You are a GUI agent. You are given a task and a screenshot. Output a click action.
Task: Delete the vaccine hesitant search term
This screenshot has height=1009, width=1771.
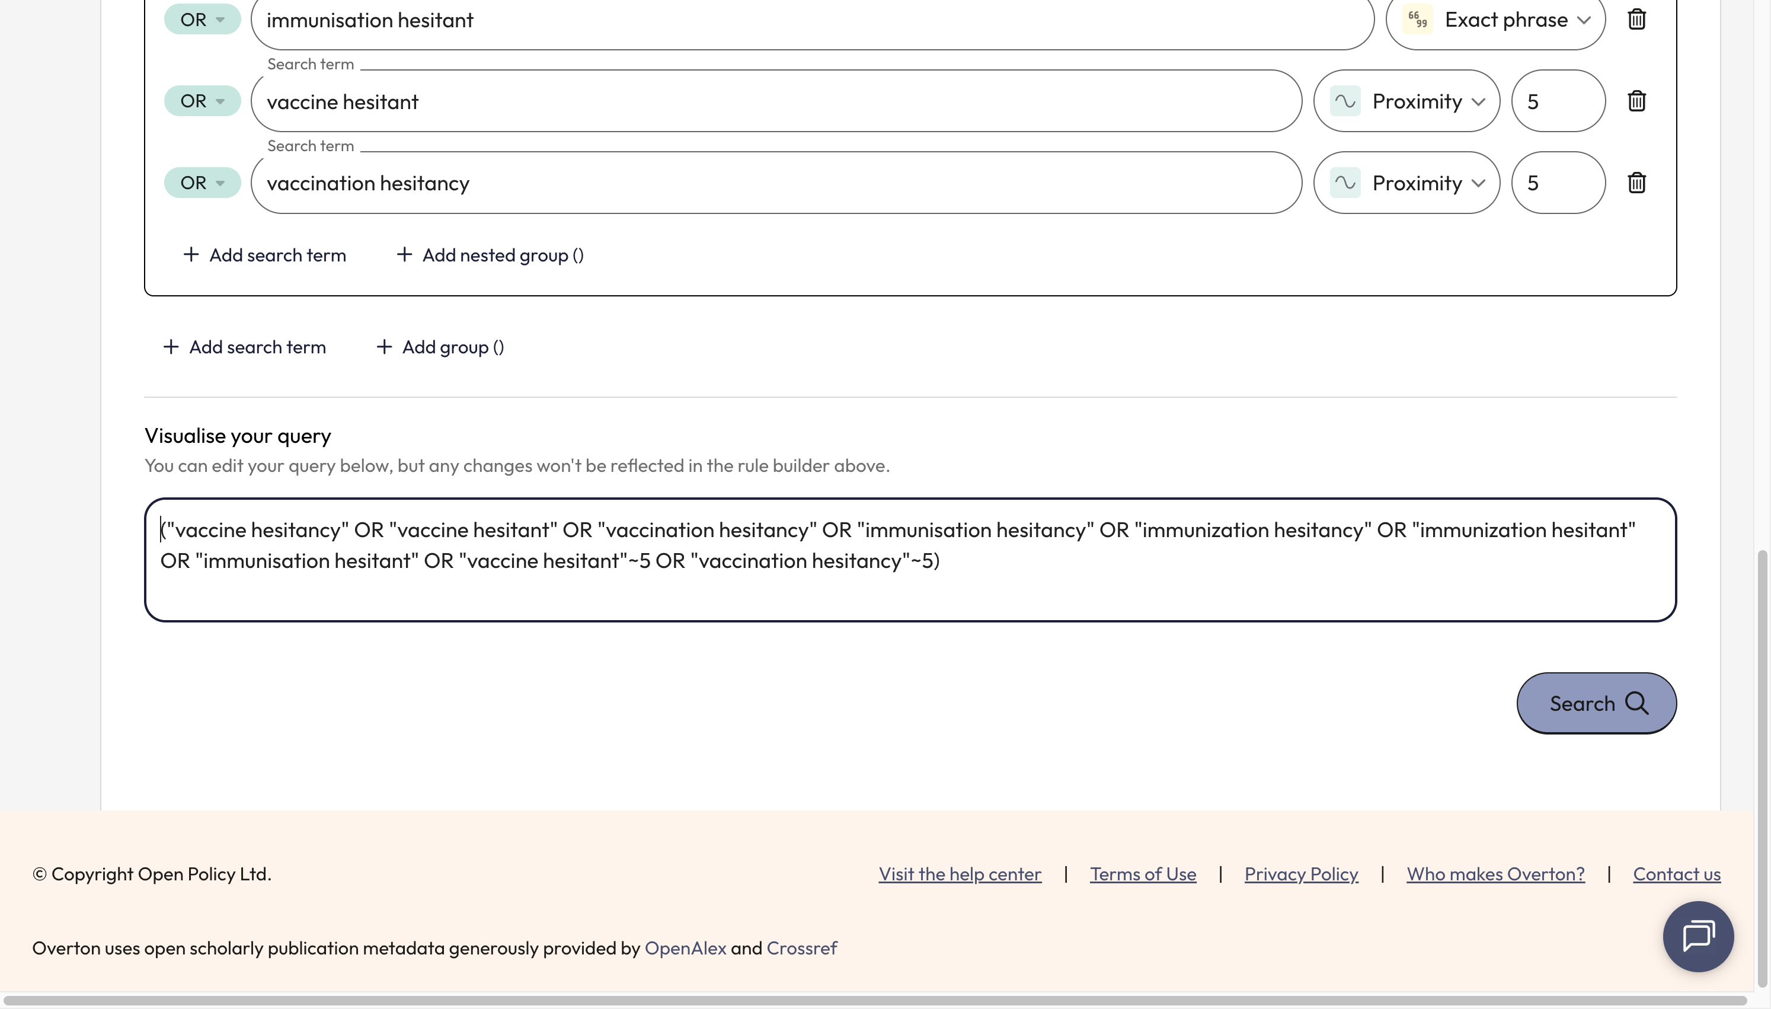tap(1636, 100)
